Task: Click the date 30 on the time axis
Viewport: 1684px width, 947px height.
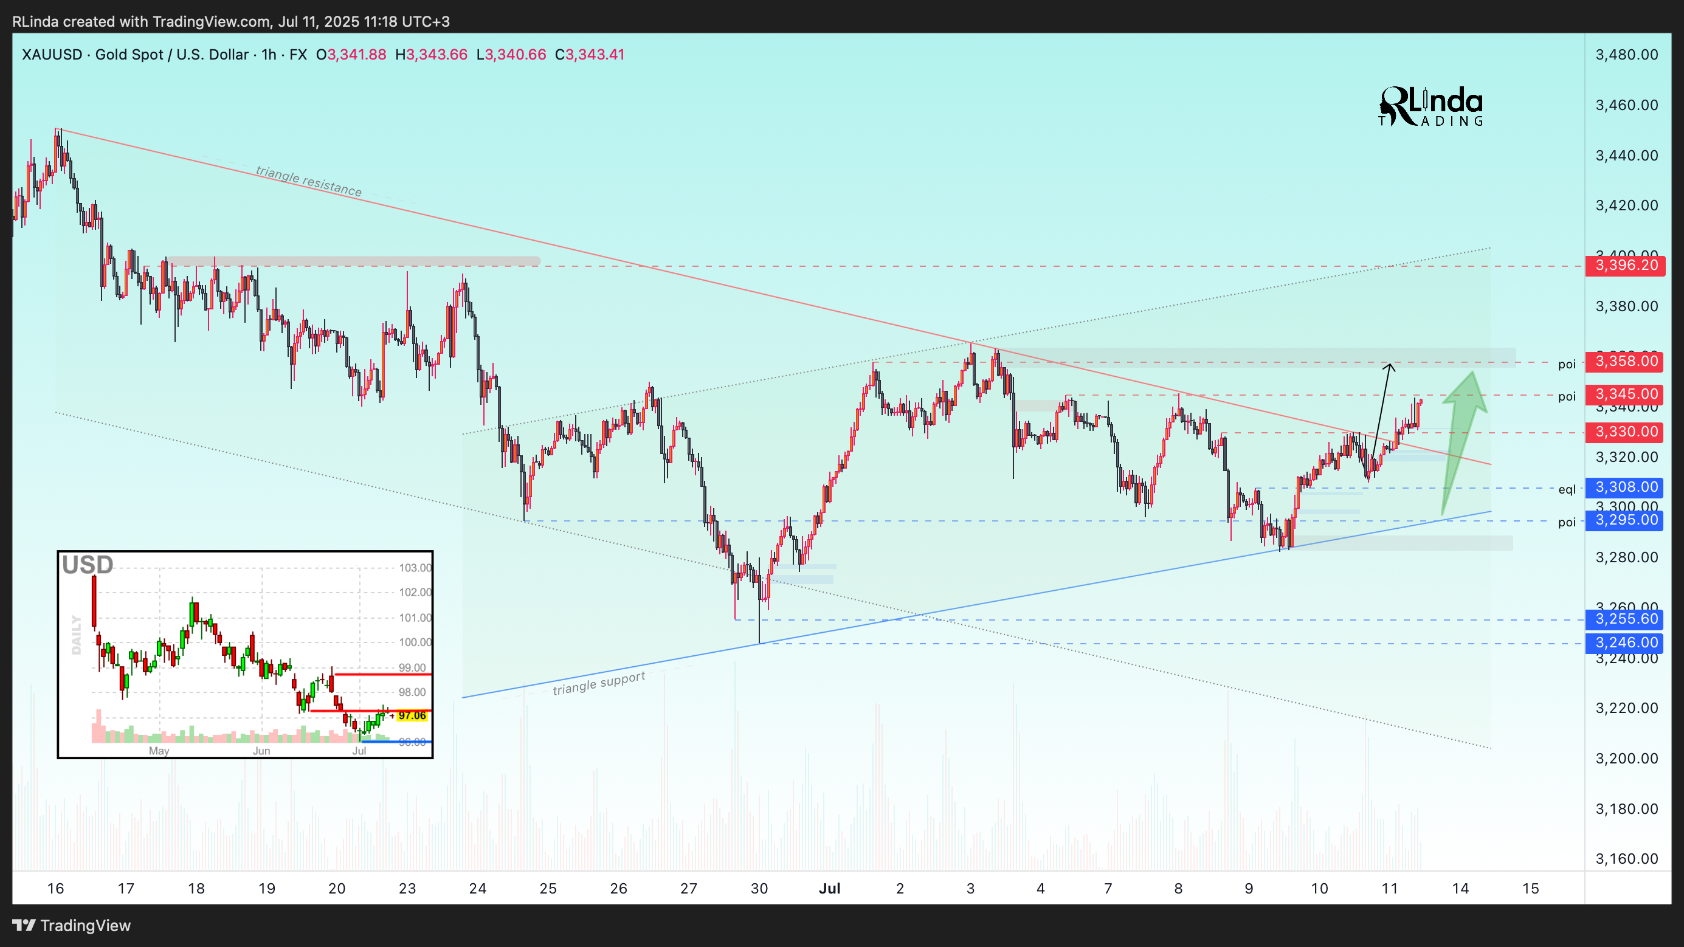Action: pos(759,889)
